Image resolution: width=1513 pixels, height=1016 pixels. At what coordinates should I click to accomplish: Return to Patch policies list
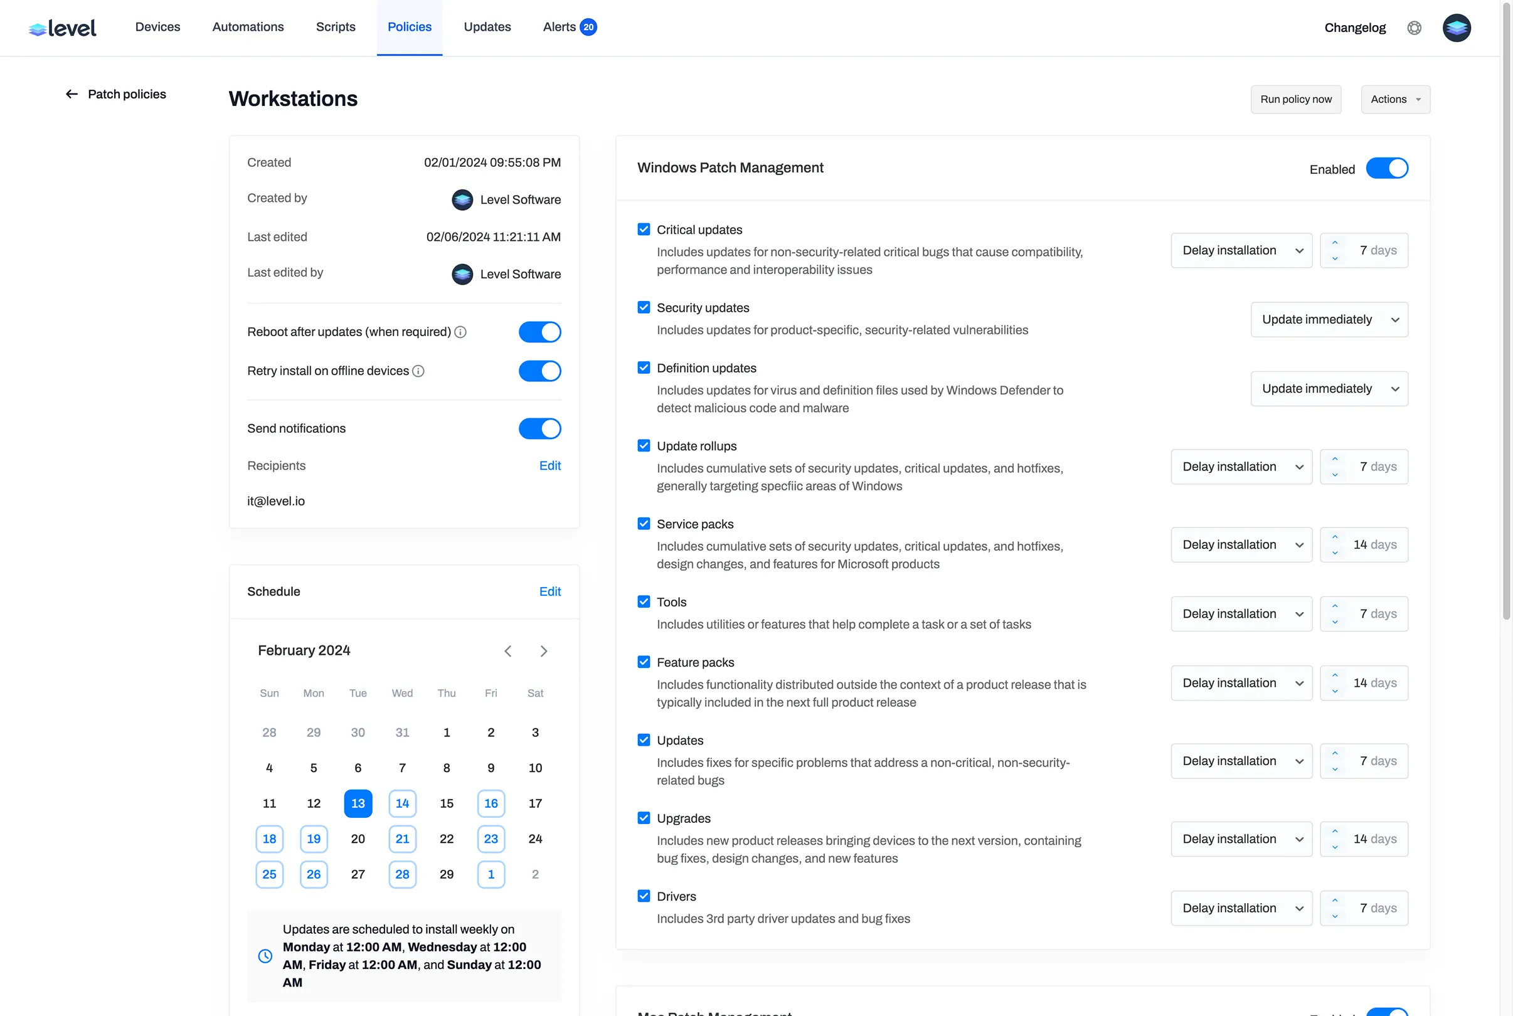126,95
